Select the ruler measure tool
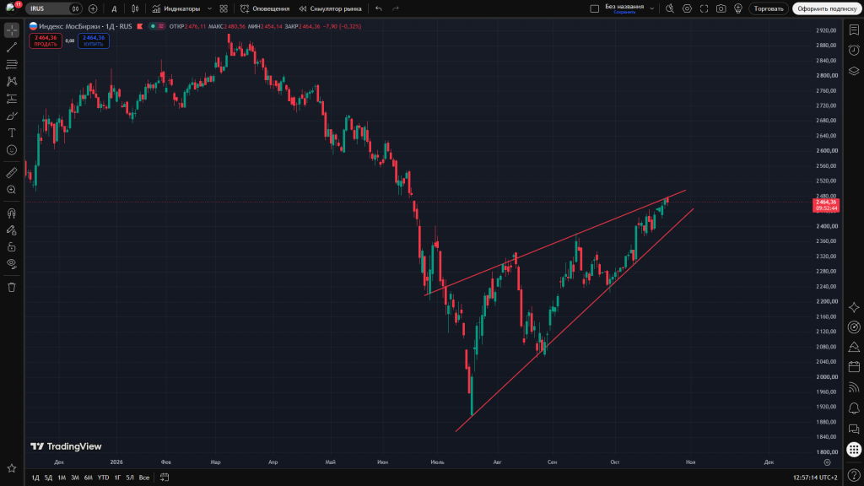 click(x=12, y=173)
